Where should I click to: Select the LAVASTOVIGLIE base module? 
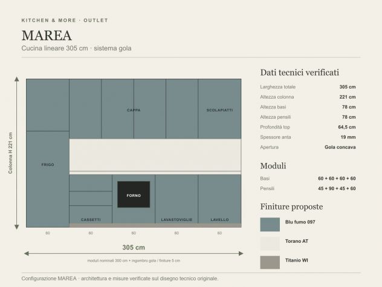[x=176, y=199]
